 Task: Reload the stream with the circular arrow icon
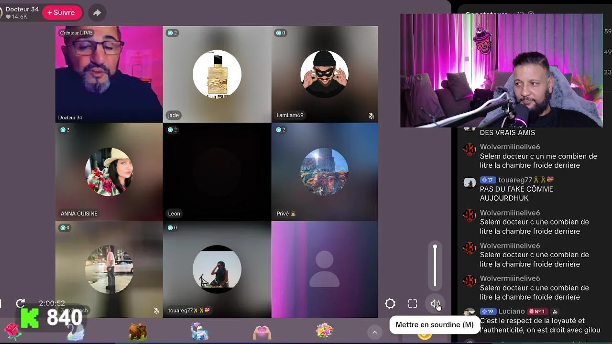tap(21, 303)
